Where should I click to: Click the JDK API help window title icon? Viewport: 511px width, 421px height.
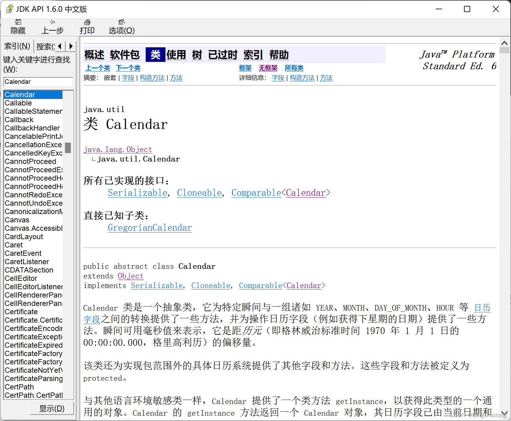(10, 9)
